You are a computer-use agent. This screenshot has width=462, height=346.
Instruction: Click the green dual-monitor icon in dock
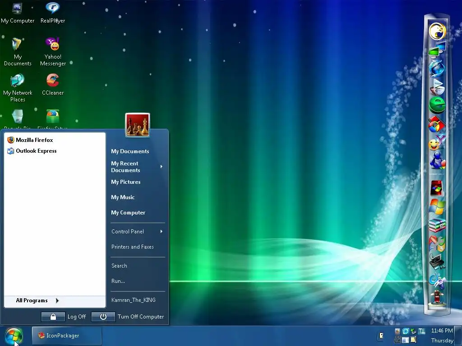(x=437, y=50)
